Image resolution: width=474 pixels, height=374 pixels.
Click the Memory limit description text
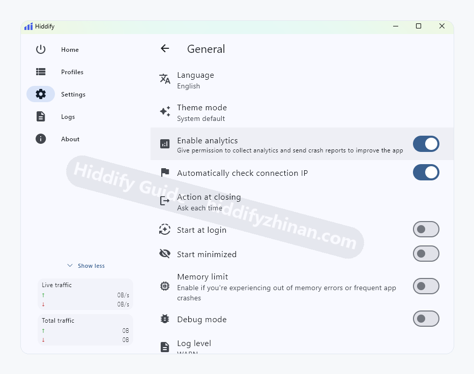tap(286, 293)
